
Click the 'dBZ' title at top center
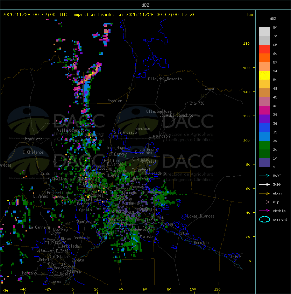145,5
